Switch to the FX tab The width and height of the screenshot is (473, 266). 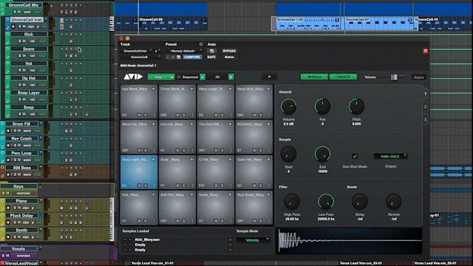coord(217,77)
